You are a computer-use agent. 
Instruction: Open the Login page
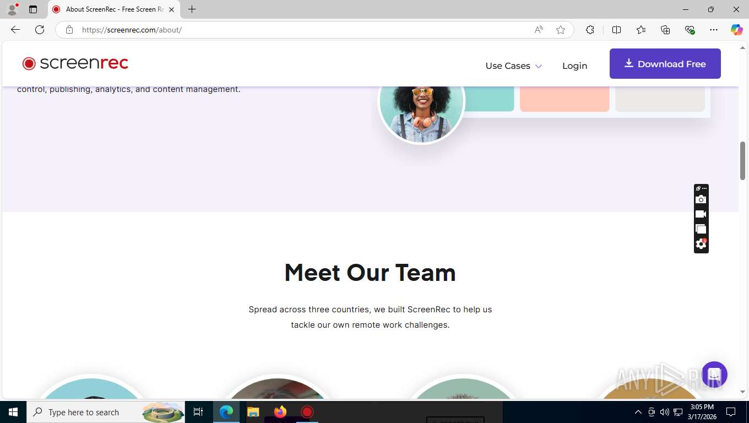pos(574,66)
